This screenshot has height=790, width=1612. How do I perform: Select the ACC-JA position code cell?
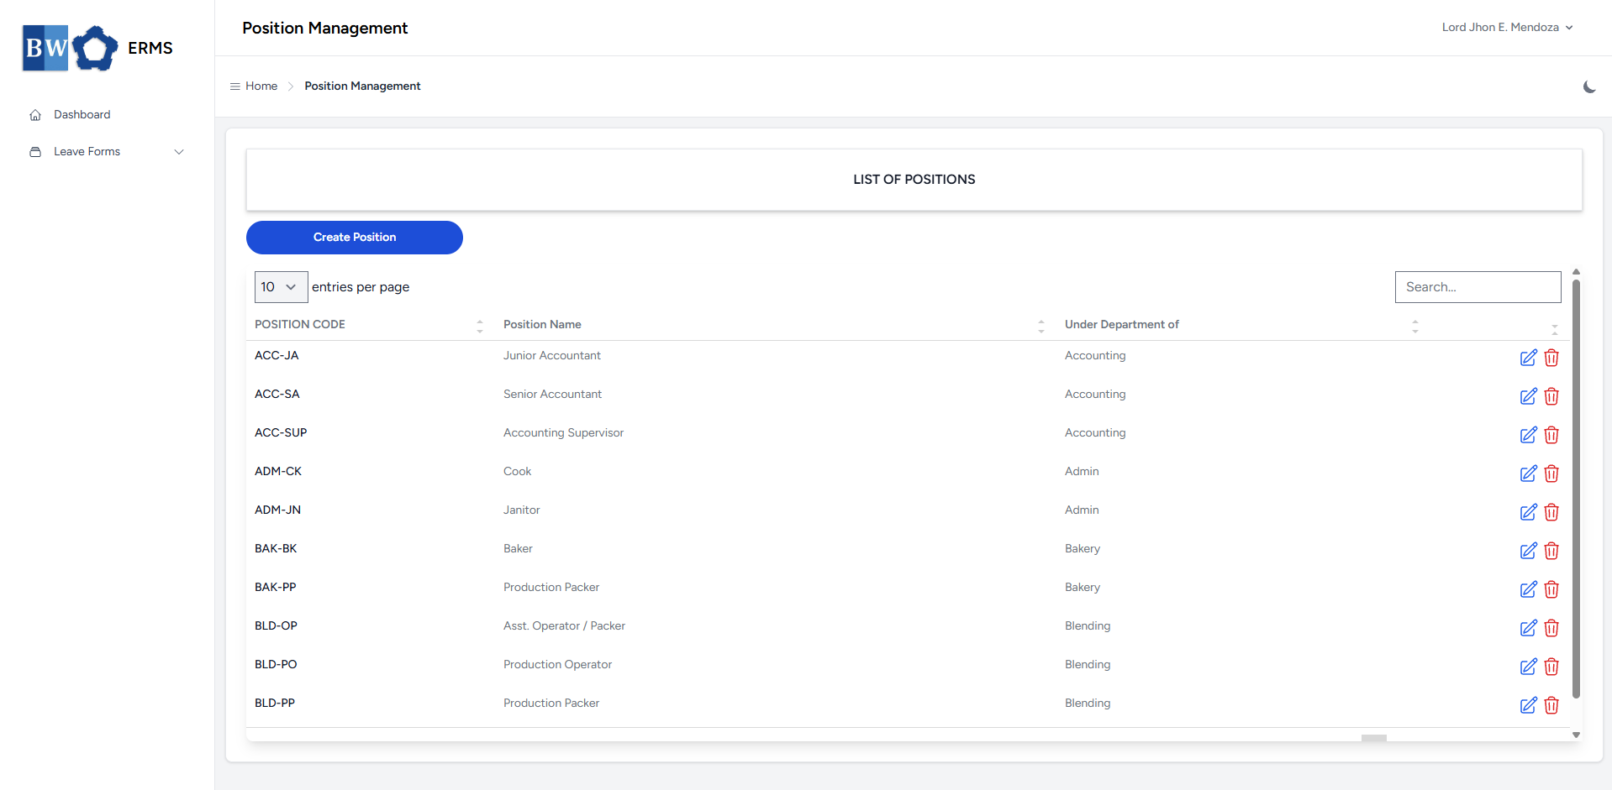pyautogui.click(x=277, y=356)
